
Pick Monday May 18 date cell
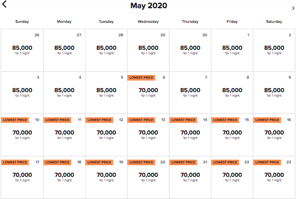[64, 177]
